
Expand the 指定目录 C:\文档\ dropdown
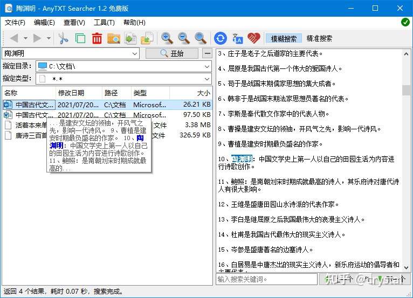pos(207,67)
